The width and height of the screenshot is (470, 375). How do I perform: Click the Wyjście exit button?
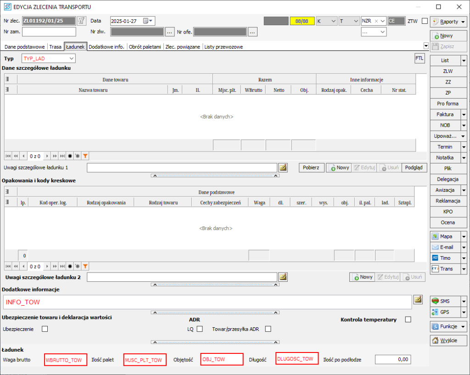[x=448, y=341]
